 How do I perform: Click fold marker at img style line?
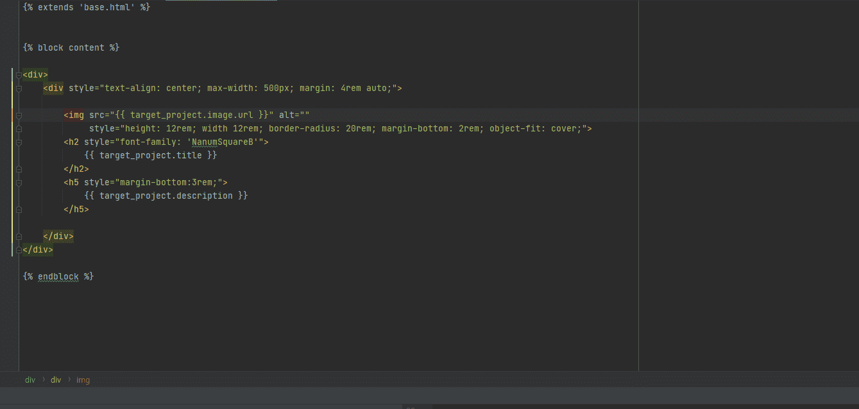[x=19, y=129]
